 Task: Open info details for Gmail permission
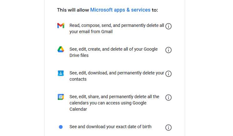click(x=168, y=26)
